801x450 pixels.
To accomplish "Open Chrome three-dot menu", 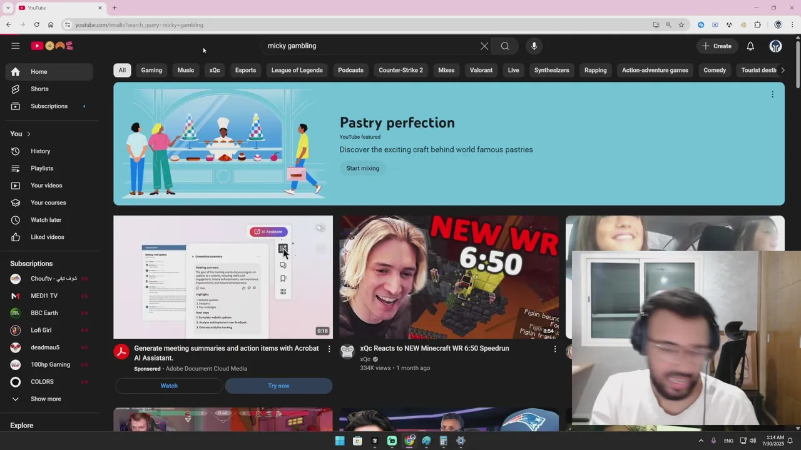I will pos(792,25).
